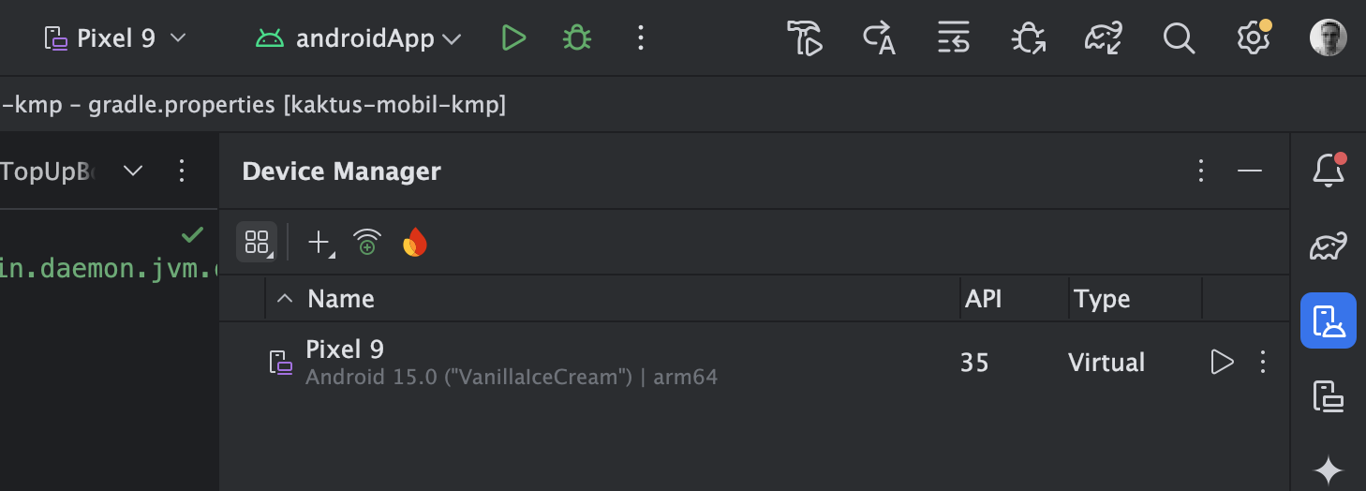1366x491 pixels.
Task: Open the Pixel 9 device selector dropdown
Action: coord(116,38)
